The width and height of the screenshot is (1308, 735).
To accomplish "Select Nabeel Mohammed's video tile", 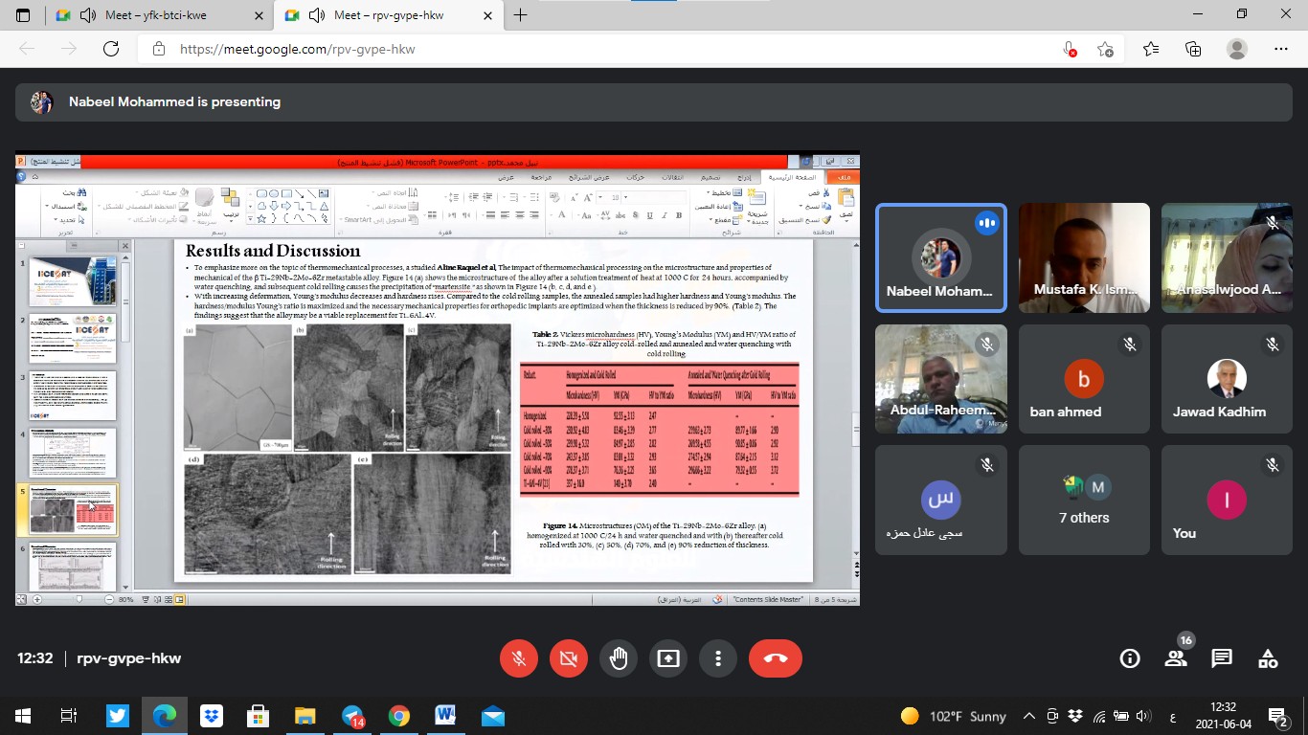I will point(941,257).
